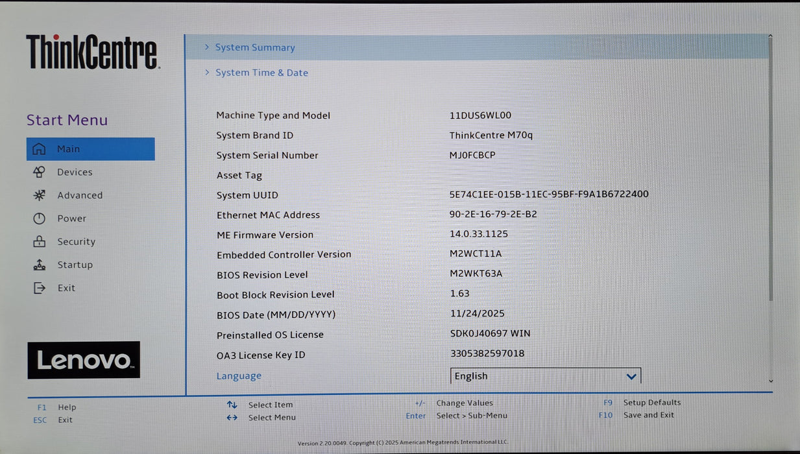Viewport: 800px width, 454px height.
Task: Click the Devices icon in sidebar
Action: point(39,172)
